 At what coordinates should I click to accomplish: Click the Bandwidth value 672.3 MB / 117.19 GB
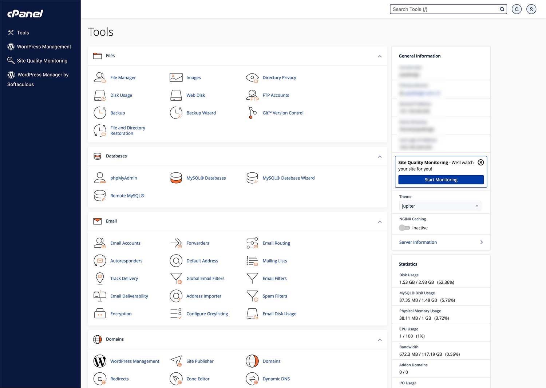(420, 354)
